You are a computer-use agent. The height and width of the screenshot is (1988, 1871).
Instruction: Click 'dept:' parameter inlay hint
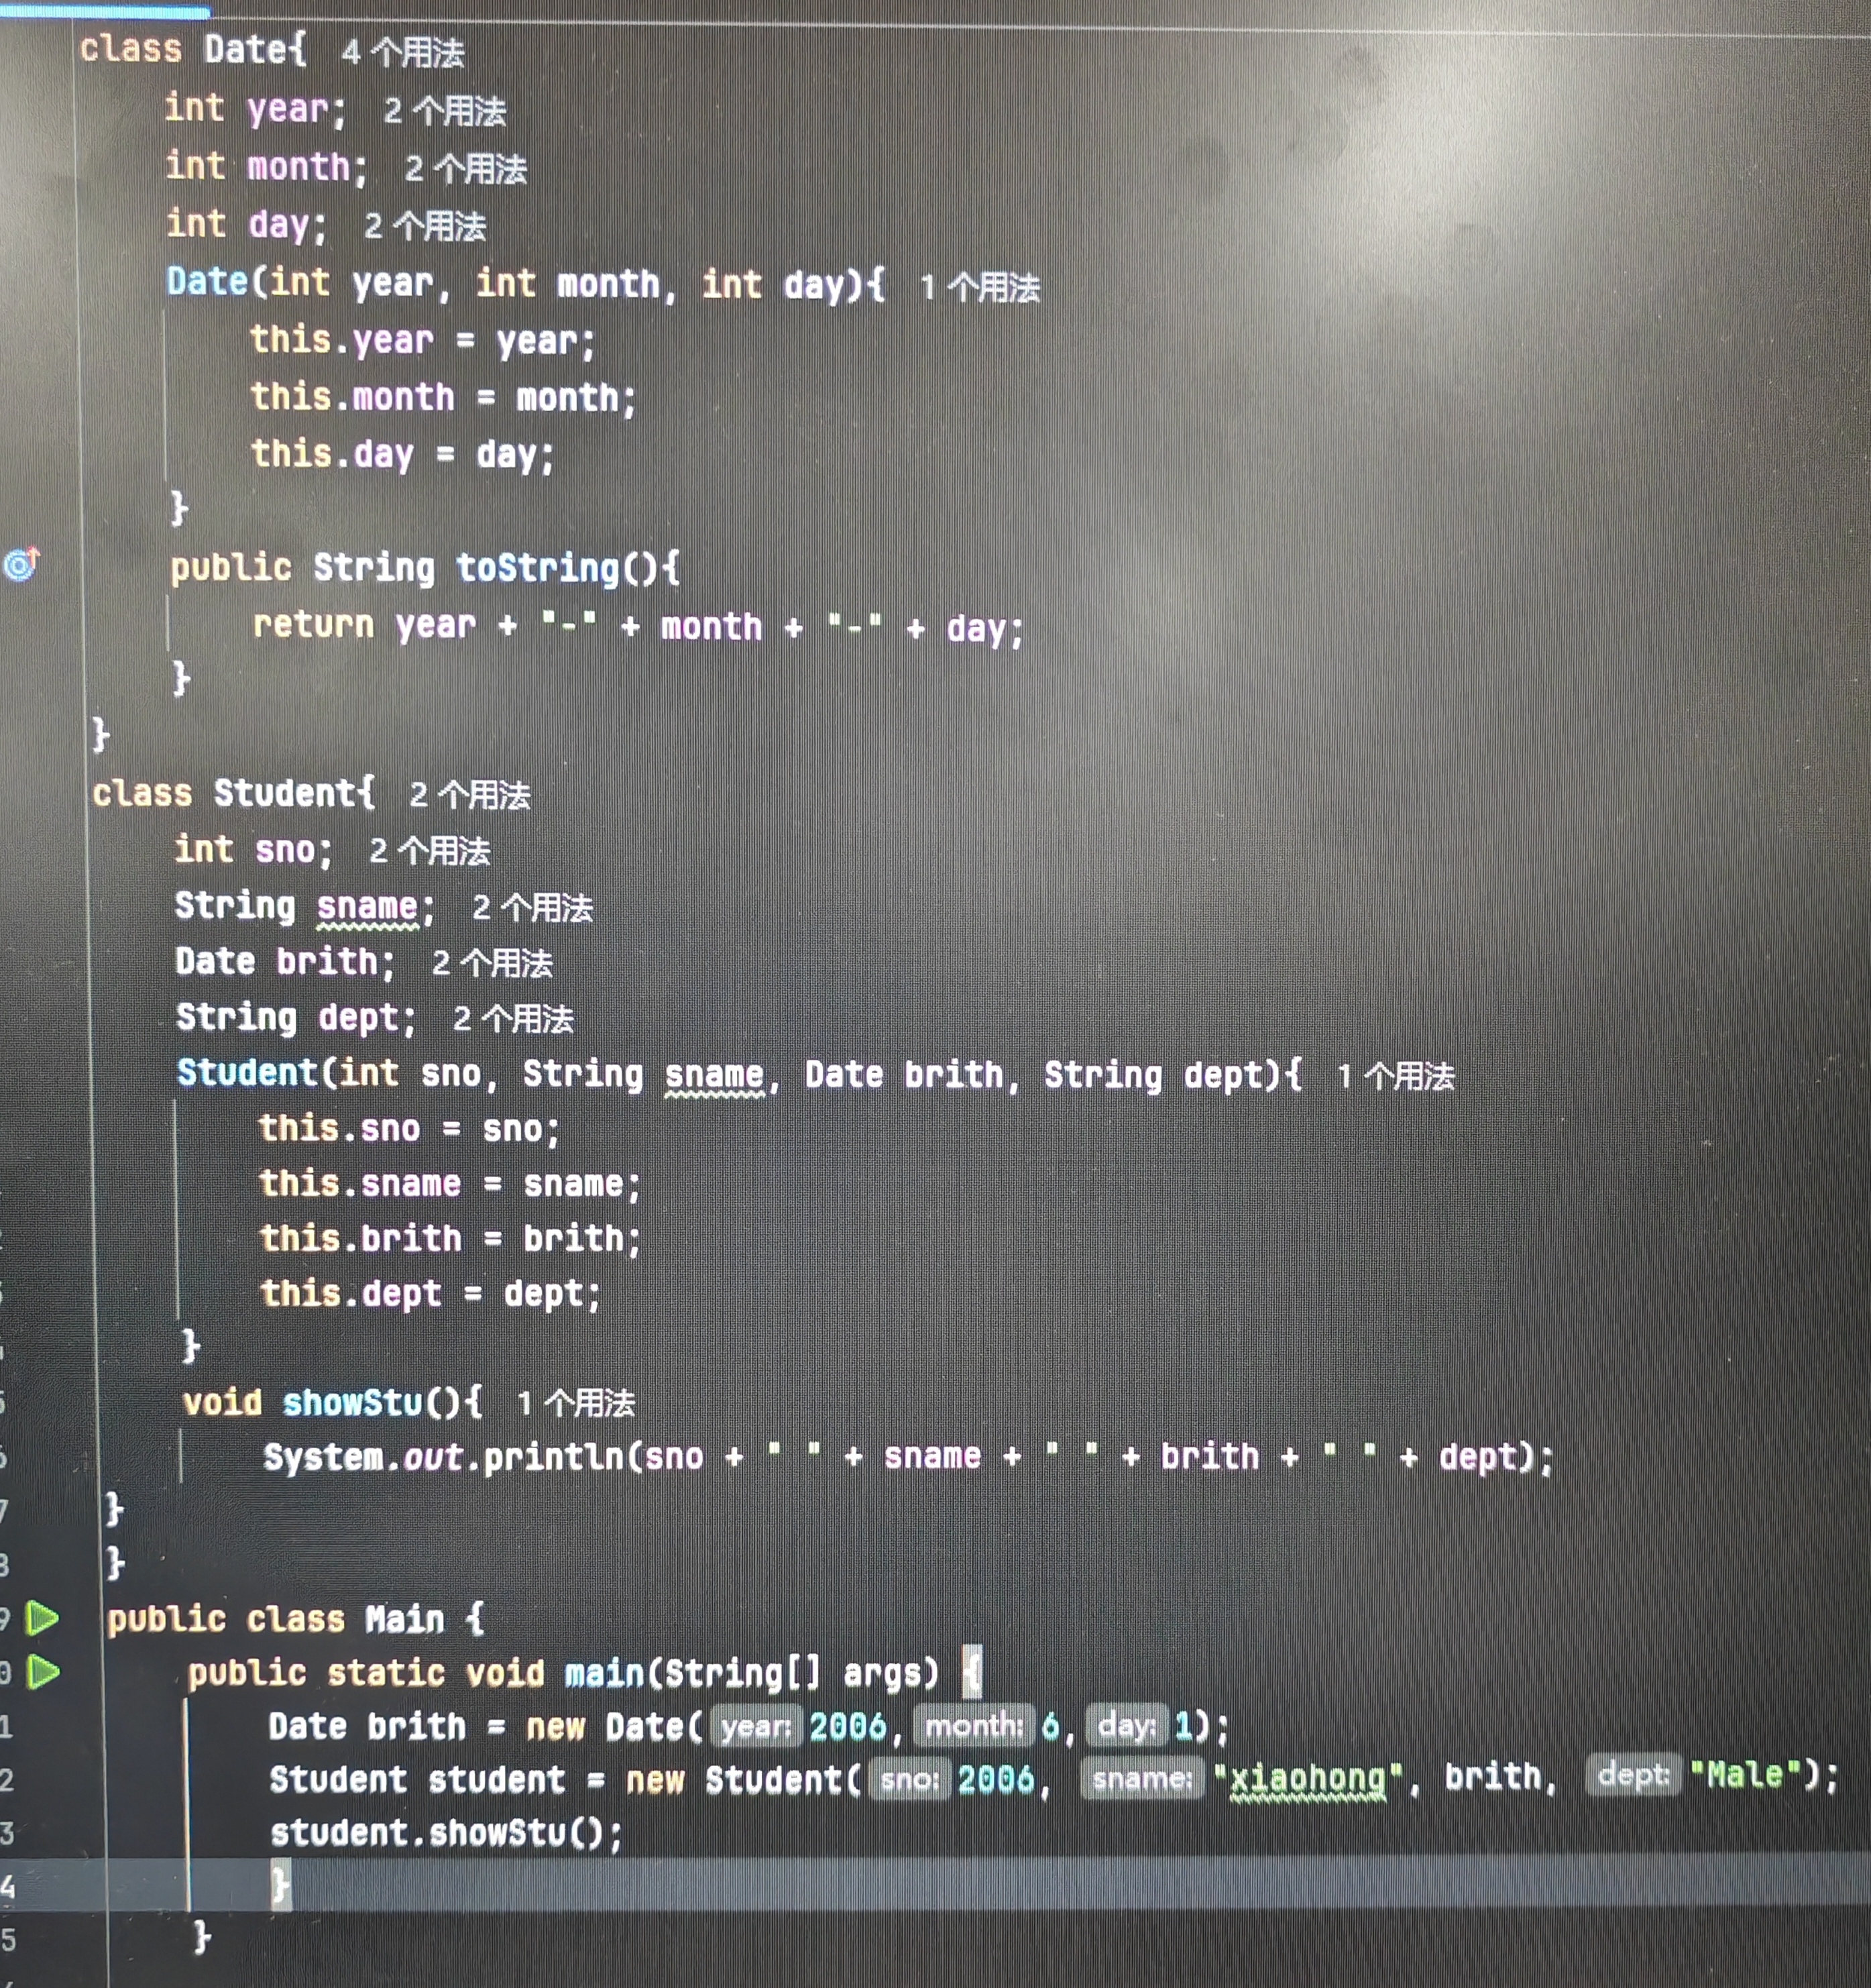coord(1634,1775)
